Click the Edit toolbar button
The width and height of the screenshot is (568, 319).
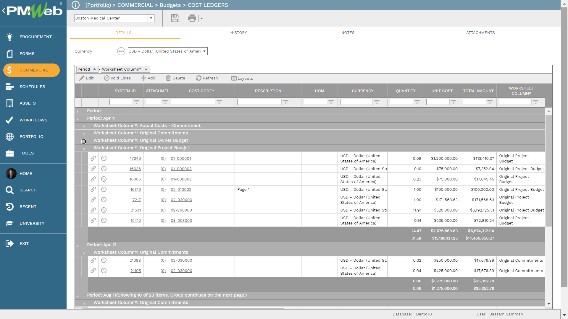tap(87, 78)
